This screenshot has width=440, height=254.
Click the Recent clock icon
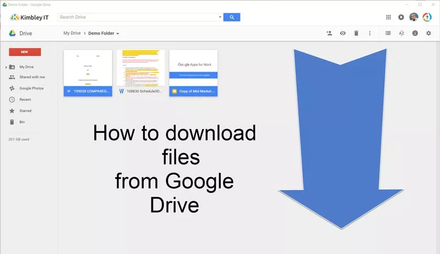tap(12, 99)
